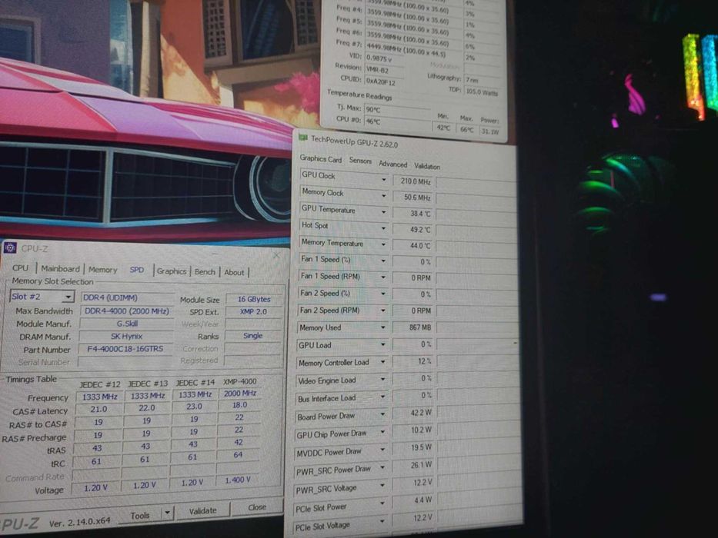Expand the Tools dropdown arrow
Viewport: 718px width, 538px height.
[167, 513]
